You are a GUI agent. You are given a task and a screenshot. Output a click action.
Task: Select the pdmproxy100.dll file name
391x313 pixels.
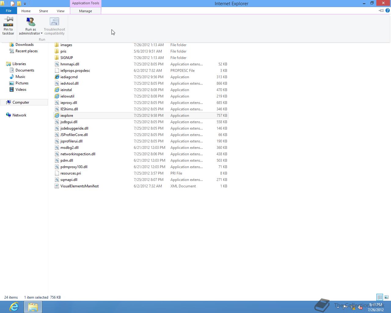point(74,167)
